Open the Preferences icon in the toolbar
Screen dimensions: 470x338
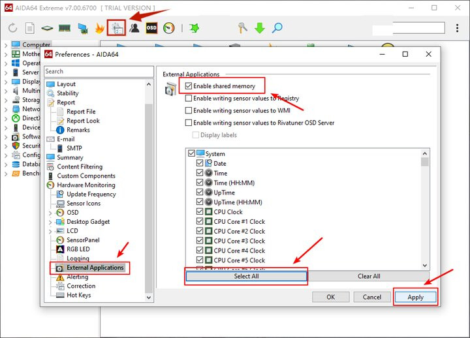coord(117,28)
